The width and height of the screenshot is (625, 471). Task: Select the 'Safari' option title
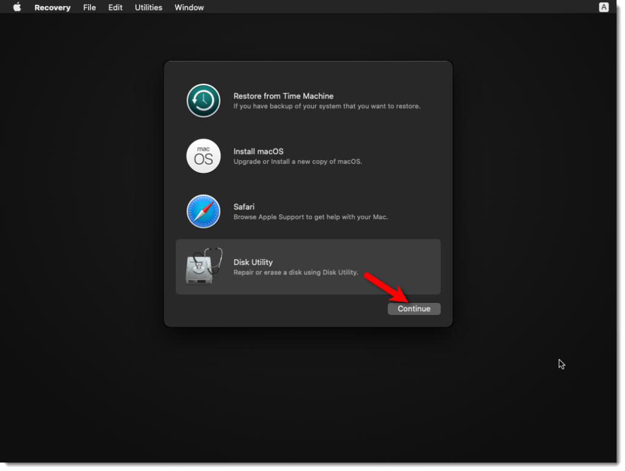pos(244,207)
